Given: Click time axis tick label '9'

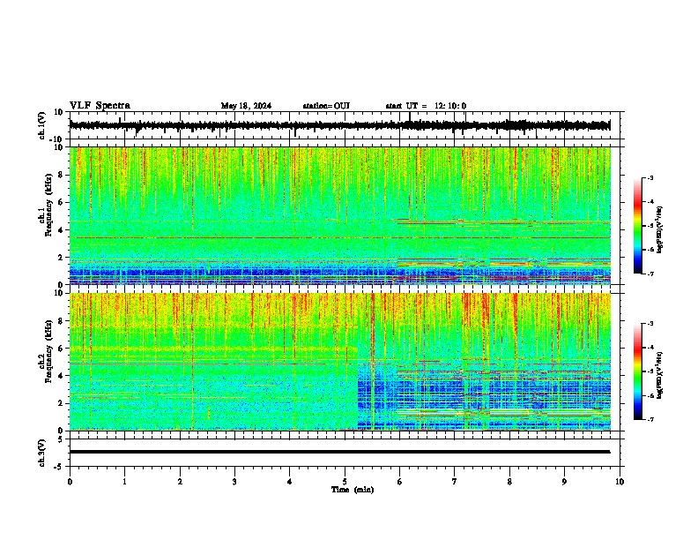Looking at the screenshot, I should coord(564,482).
